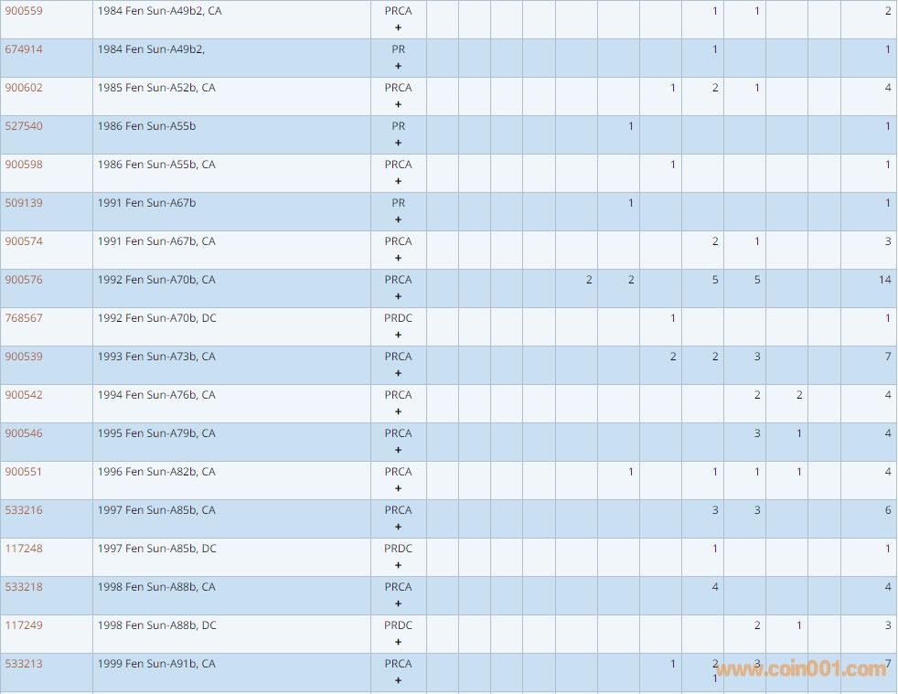Click the 768567 ID link
Image resolution: width=898 pixels, height=694 pixels.
click(24, 318)
